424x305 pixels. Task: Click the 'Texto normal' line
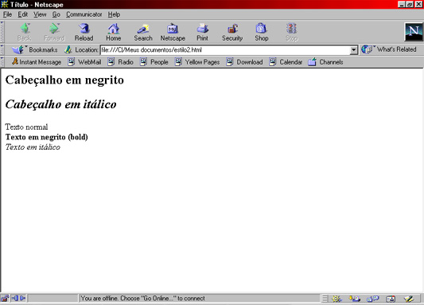[x=26, y=127]
